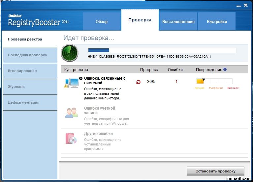Open Последняя проверка in sidebar
Viewport: 253px width, 182px height.
[x=30, y=55]
